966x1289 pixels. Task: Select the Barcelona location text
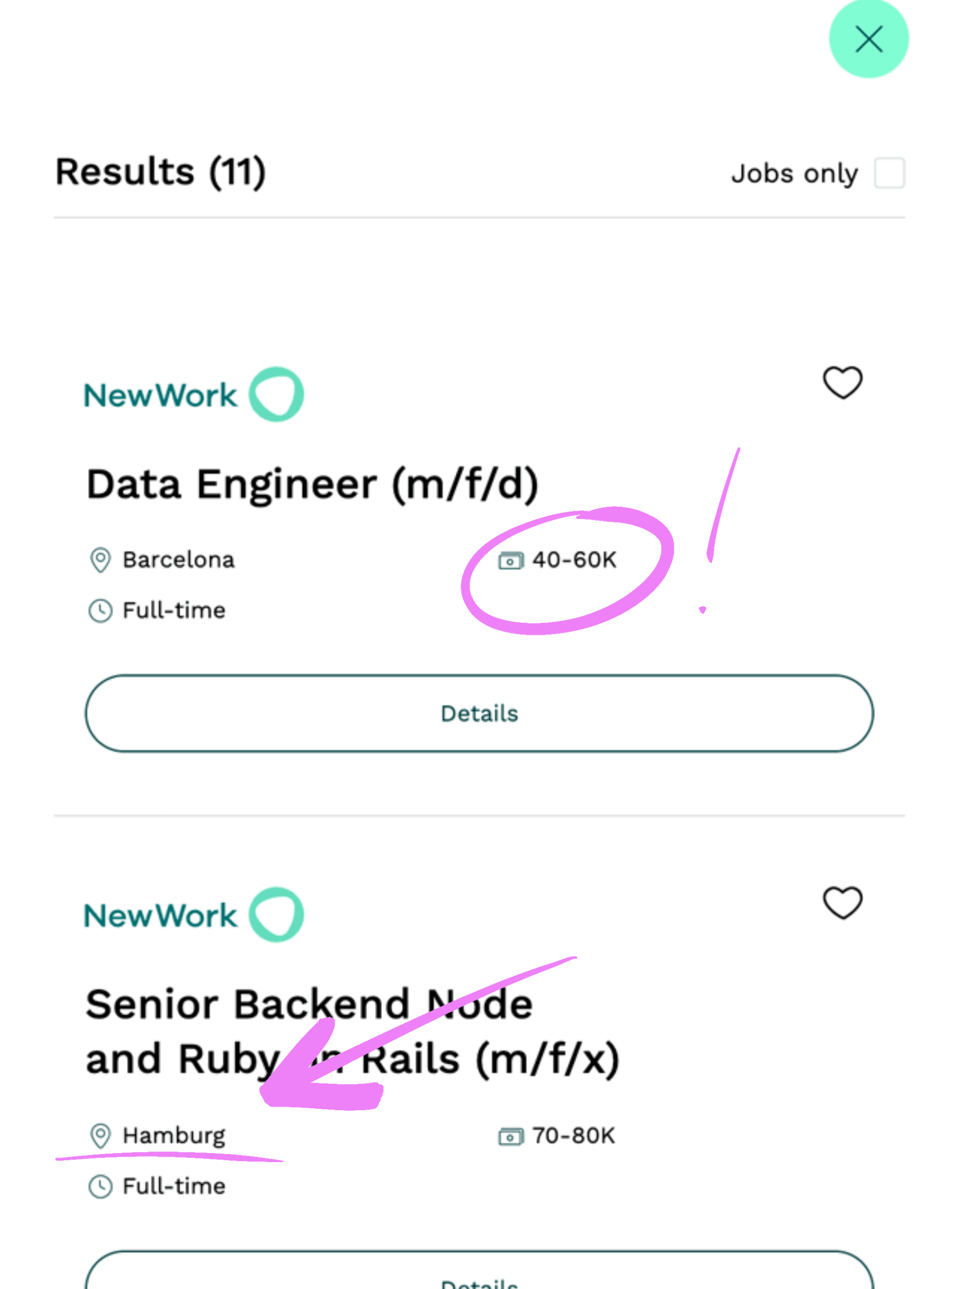click(x=178, y=560)
